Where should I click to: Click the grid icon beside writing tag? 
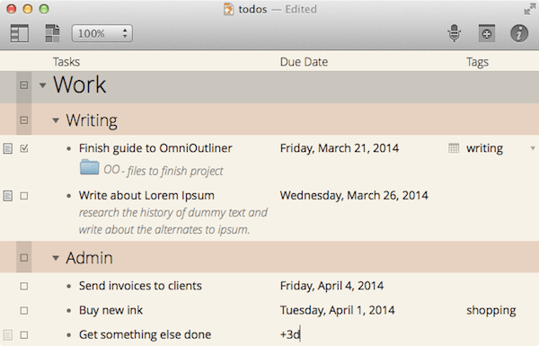coord(454,148)
